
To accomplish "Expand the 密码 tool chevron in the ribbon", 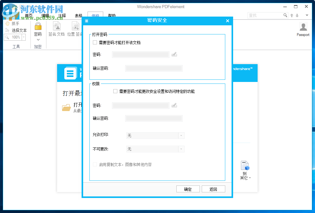I will coord(38,39).
